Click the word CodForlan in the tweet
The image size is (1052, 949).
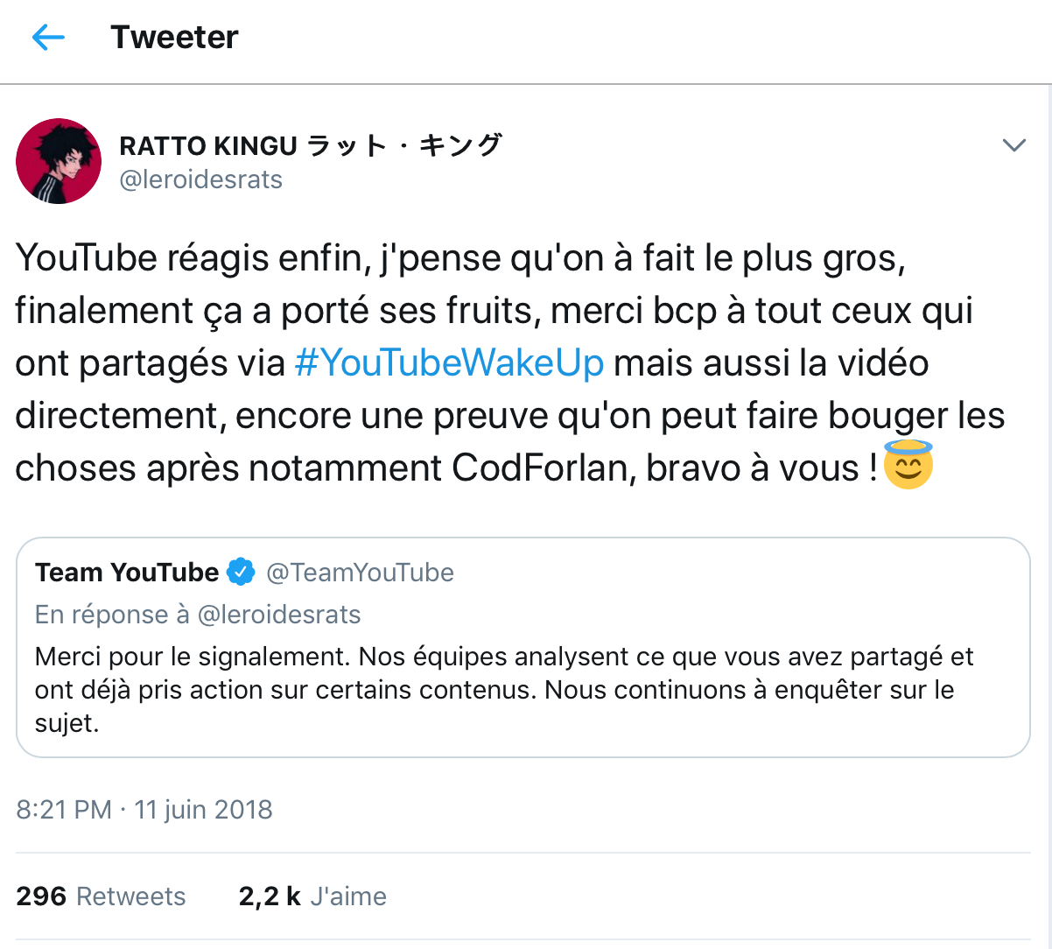544,468
